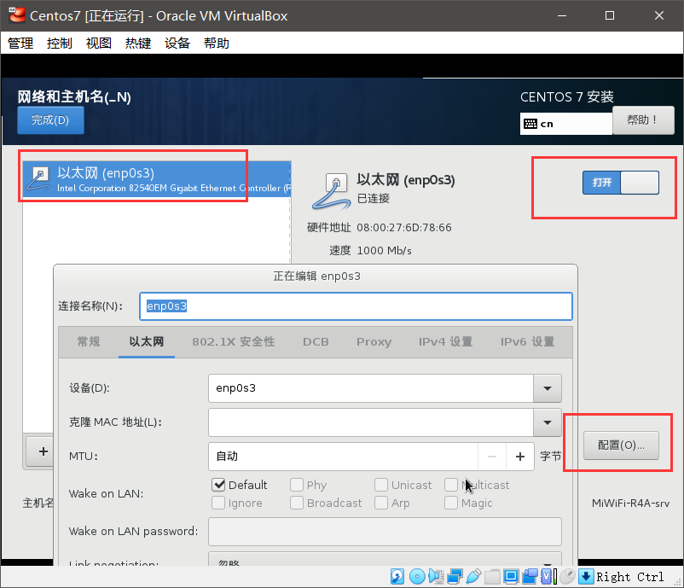
Task: Click the Ethernet cable icon in details pane
Action: coord(332,192)
